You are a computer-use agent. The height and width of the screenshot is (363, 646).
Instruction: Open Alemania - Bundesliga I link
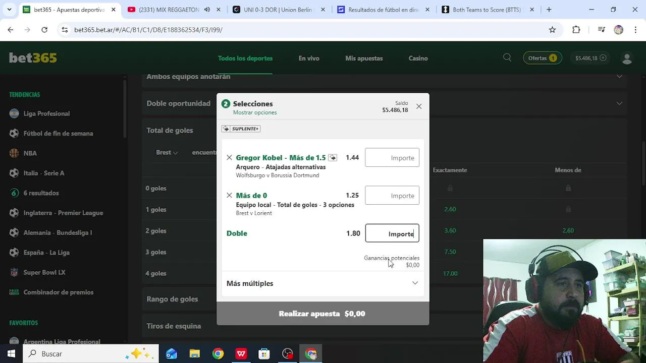[x=58, y=232]
